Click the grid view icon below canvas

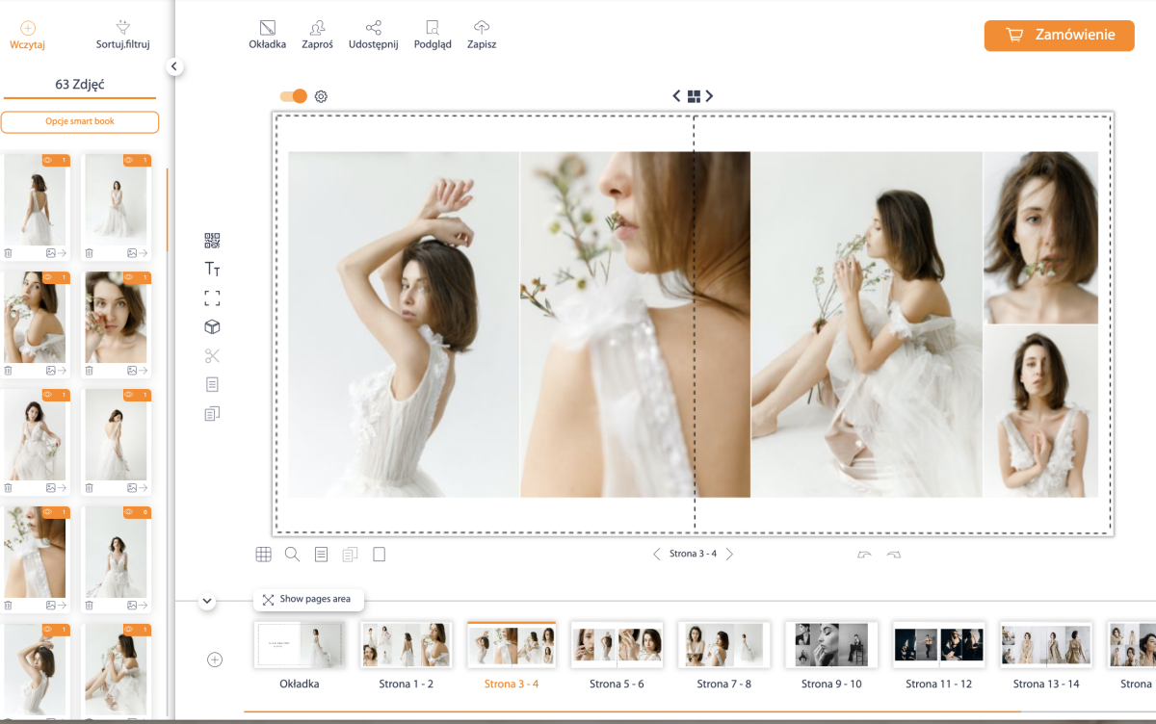[x=263, y=555]
